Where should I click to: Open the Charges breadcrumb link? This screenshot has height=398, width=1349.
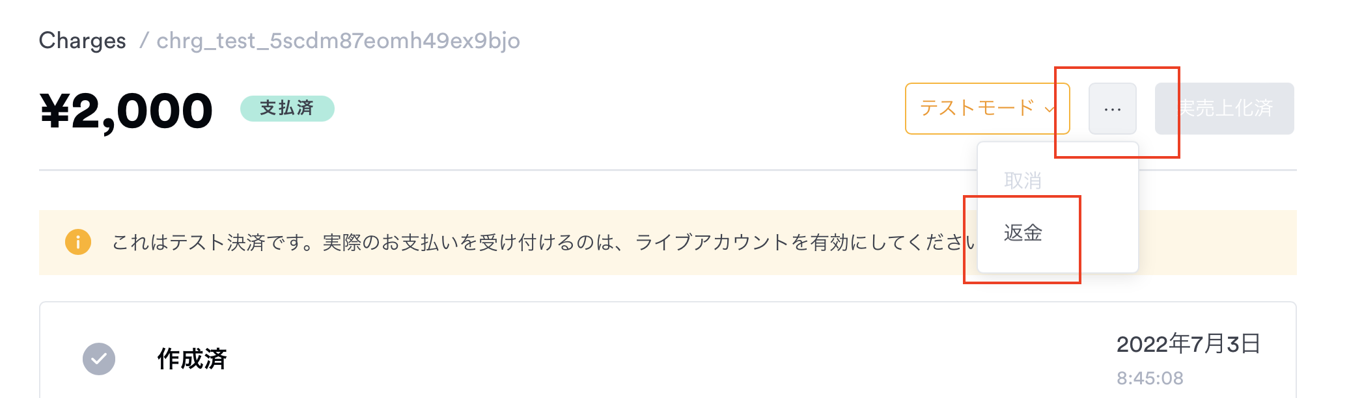coord(82,40)
